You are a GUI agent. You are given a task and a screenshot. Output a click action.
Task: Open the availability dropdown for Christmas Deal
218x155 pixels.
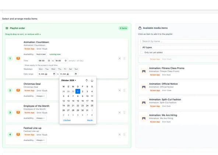coord(41,96)
